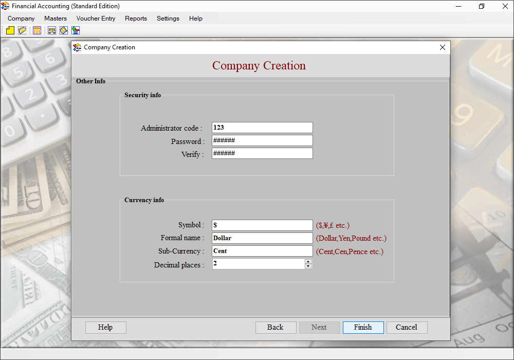This screenshot has width=514, height=360.
Task: Click the Verify password field
Action: [x=262, y=153]
